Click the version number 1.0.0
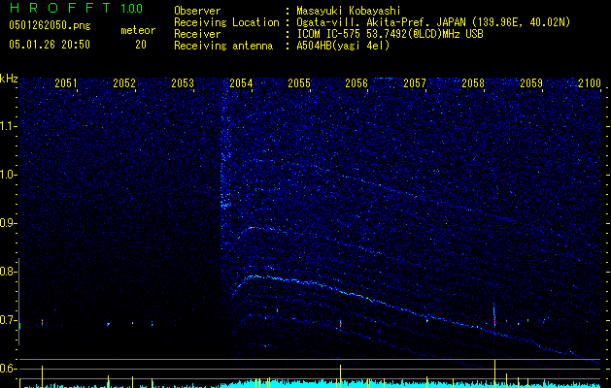This screenshot has width=611, height=388. click(x=132, y=9)
